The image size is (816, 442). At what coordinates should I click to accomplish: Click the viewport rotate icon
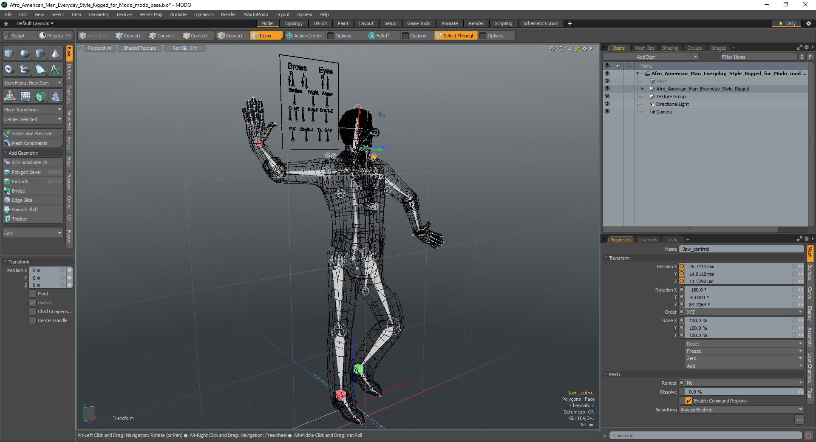pyautogui.click(x=561, y=48)
